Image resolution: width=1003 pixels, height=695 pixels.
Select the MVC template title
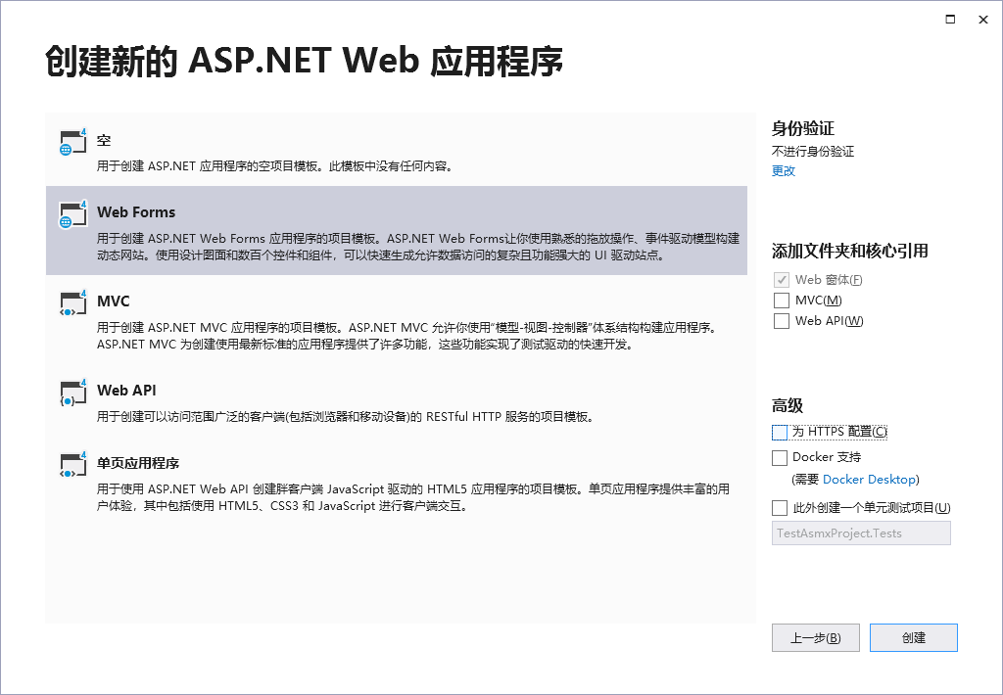click(114, 301)
